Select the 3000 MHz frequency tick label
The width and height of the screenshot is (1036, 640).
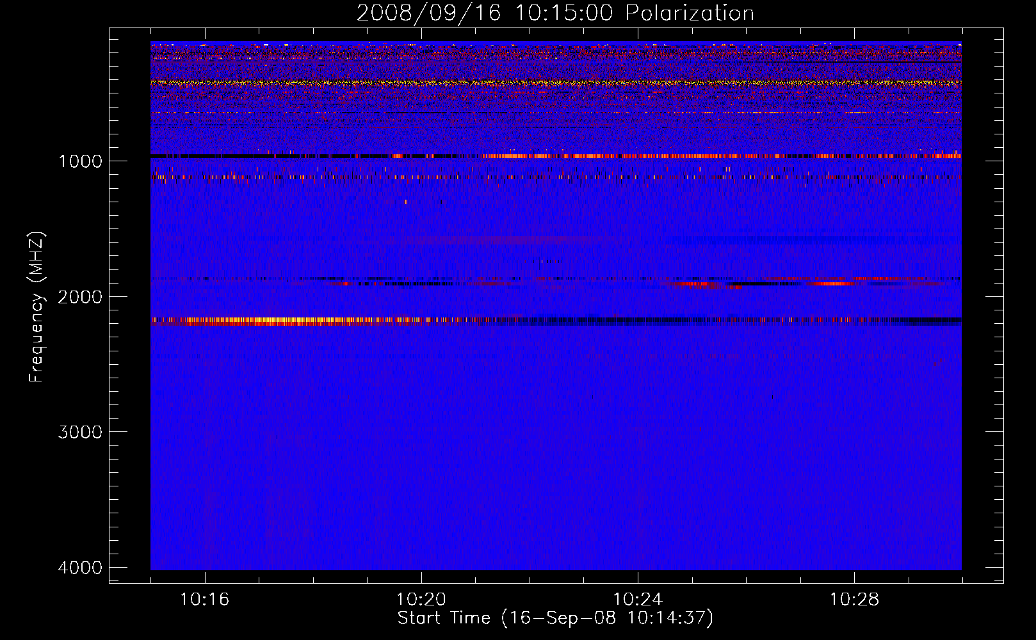click(80, 432)
